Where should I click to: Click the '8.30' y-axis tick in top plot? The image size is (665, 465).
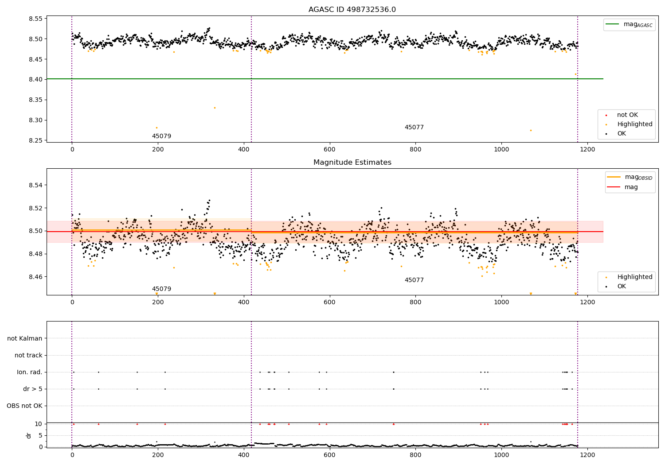(35, 120)
